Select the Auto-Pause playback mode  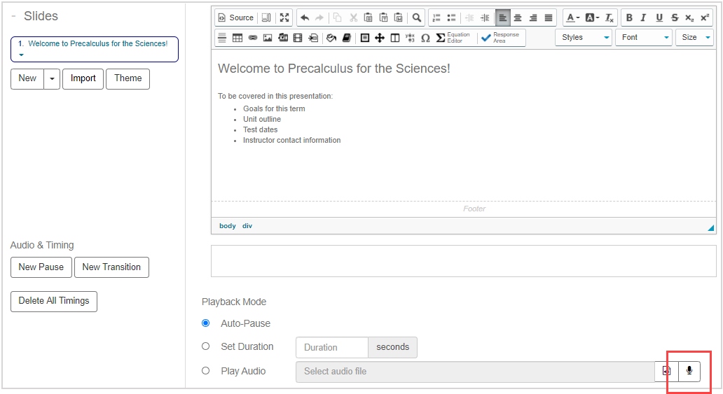[206, 323]
